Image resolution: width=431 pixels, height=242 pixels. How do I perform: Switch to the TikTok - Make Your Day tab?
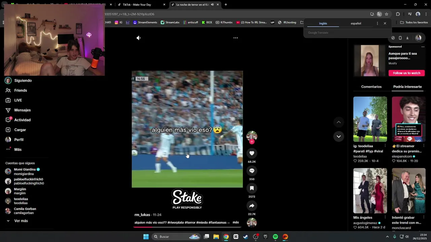[141, 5]
